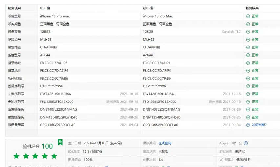Image resolution: width=280 pixels, height=167 pixels.
Task: Select rear camera serial DN81403L223Q1NMAG factory value
Action: tap(58, 109)
